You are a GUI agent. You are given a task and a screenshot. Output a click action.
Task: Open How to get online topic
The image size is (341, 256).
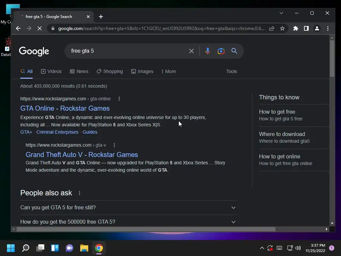[294, 160]
